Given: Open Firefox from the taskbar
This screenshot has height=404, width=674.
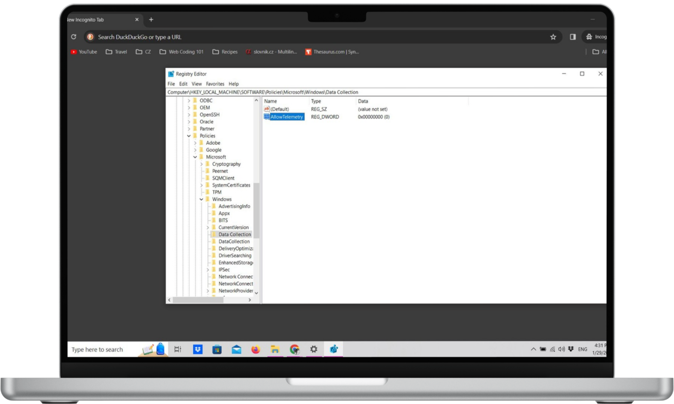Looking at the screenshot, I should (x=255, y=349).
